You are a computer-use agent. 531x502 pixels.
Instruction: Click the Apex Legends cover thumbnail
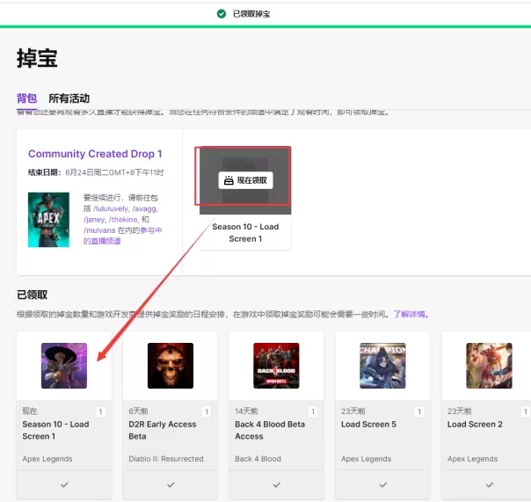[x=48, y=220]
